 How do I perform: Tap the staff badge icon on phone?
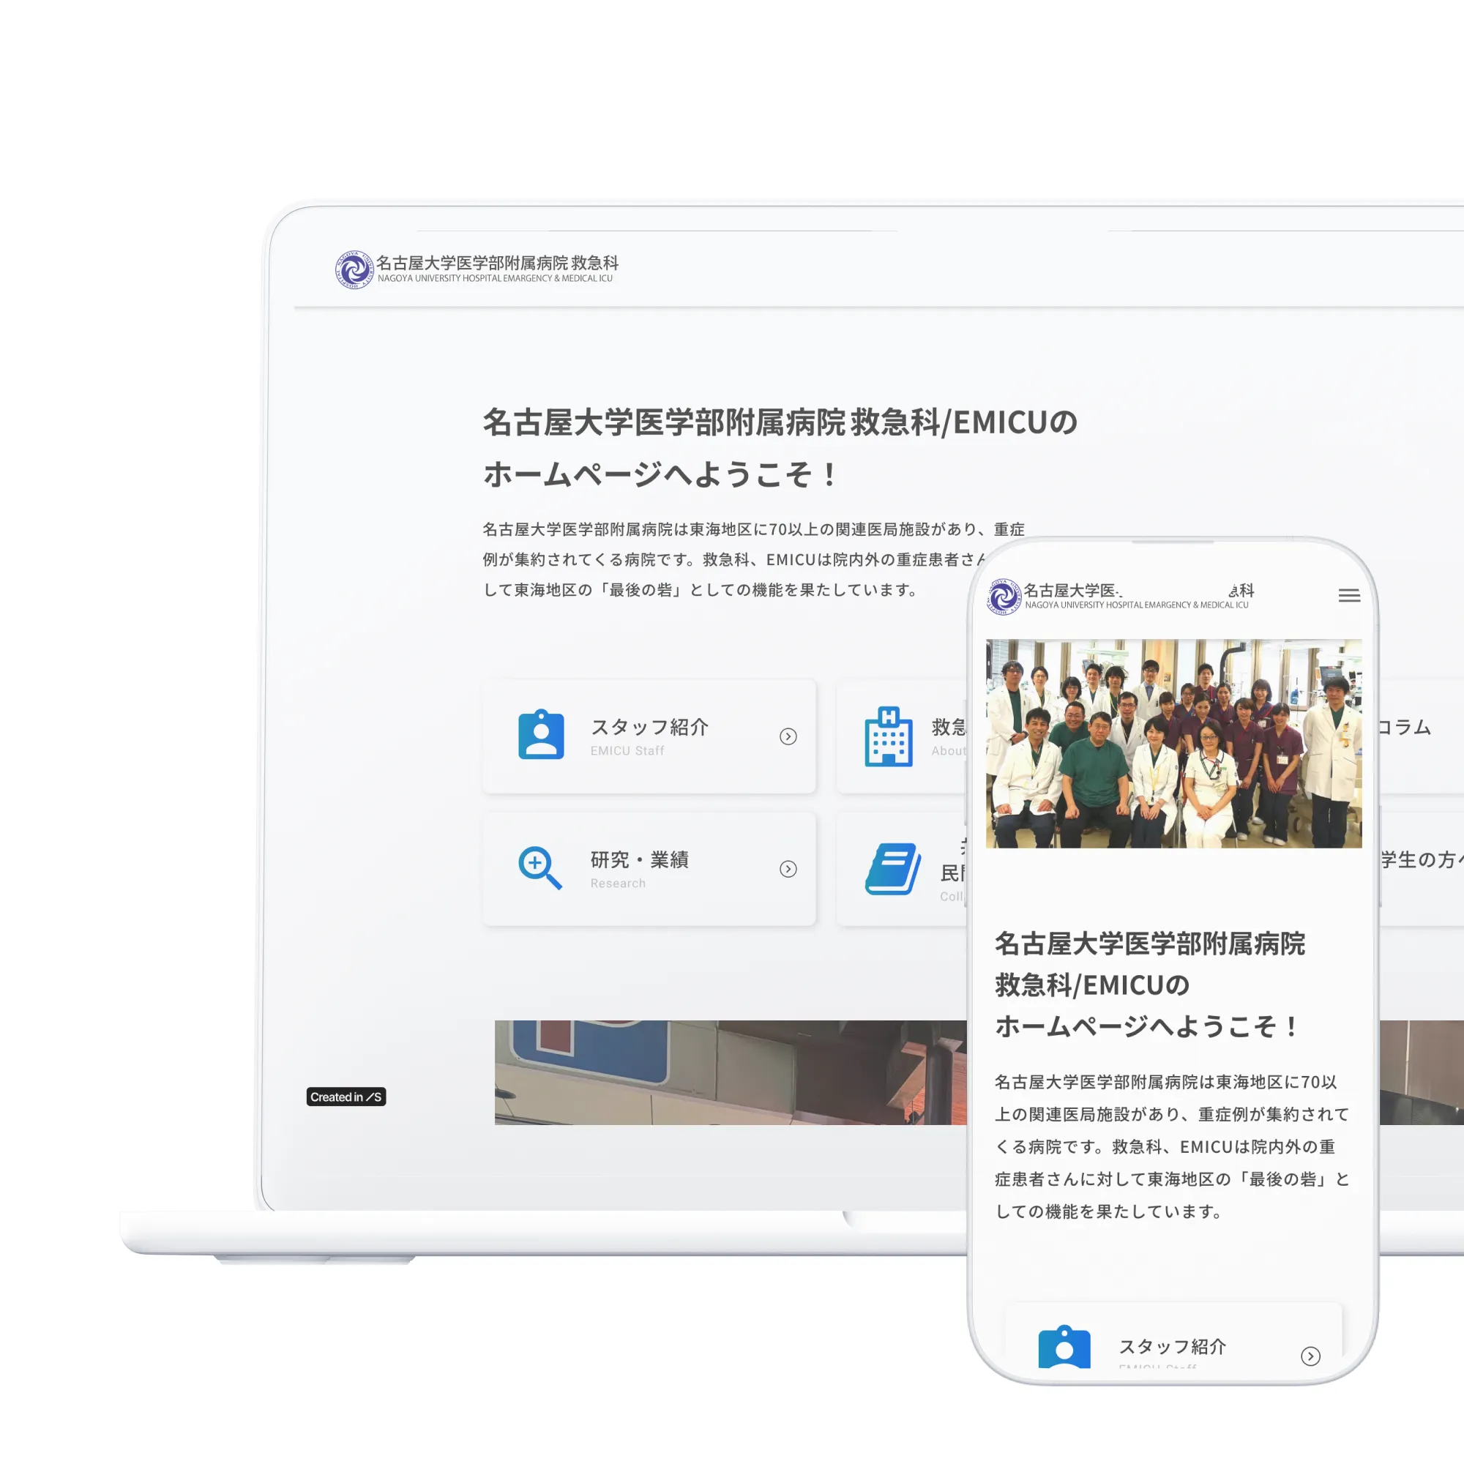click(1064, 1348)
